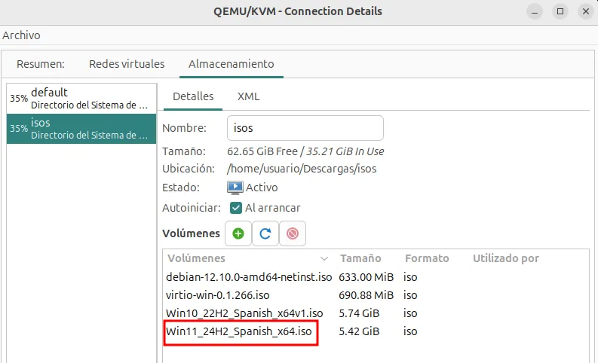Expand the Volúmenes column sort arrow
Screen dimensions: 598x363
click(x=324, y=259)
